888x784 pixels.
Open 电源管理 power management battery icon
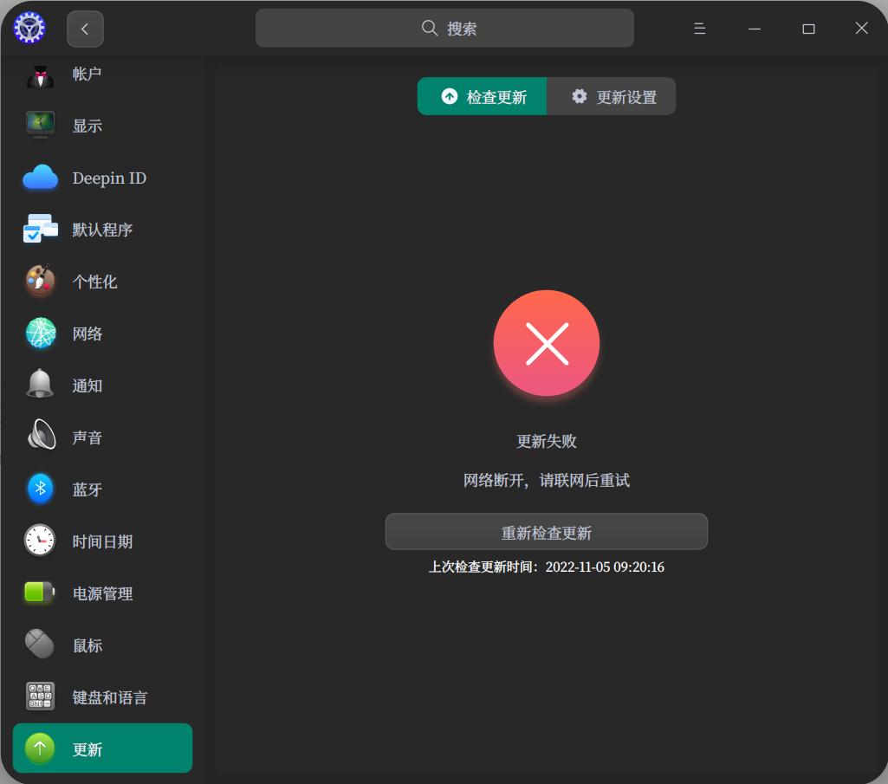[x=40, y=593]
